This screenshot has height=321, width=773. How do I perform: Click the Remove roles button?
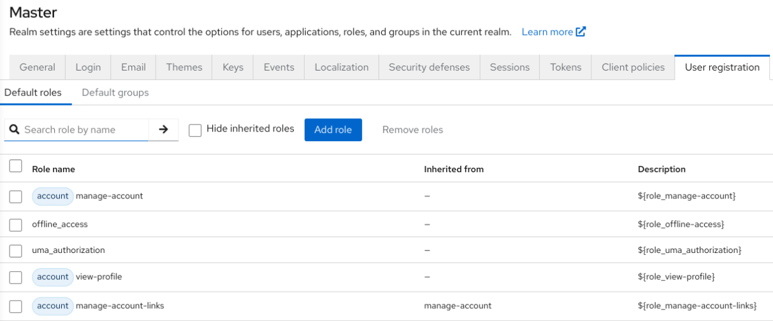[x=412, y=130]
